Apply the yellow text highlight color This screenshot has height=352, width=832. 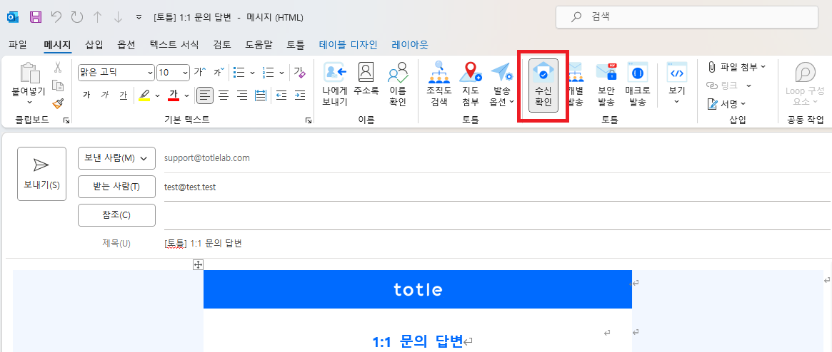click(144, 95)
